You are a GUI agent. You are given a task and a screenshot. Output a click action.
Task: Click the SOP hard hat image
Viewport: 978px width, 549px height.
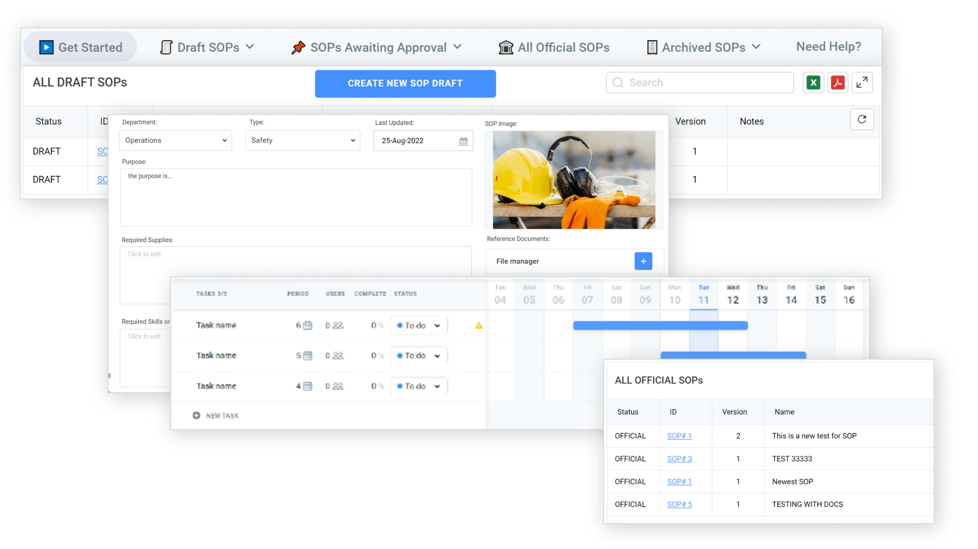coord(574,180)
